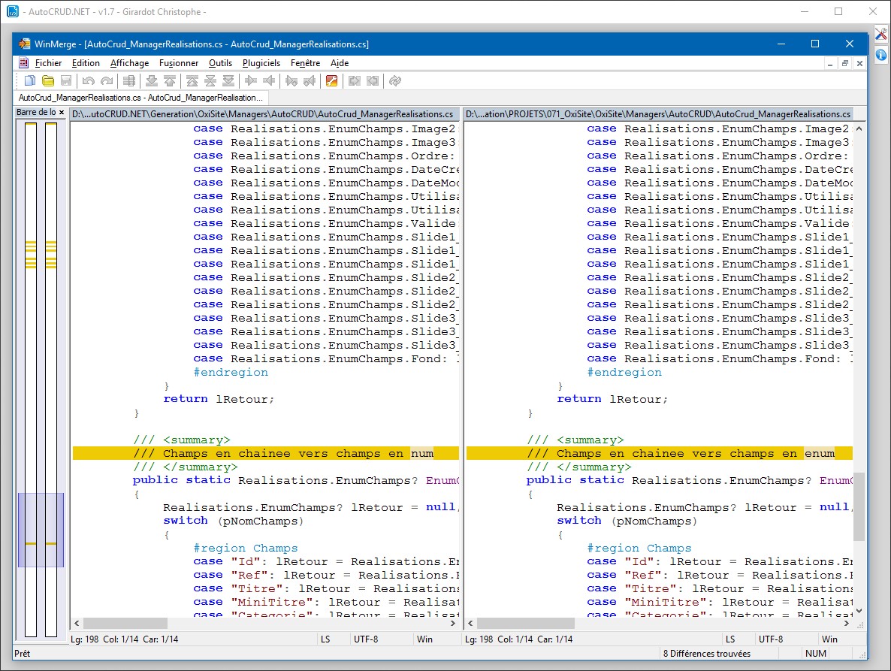Click the Redo arrow icon
The width and height of the screenshot is (891, 671).
(x=106, y=80)
